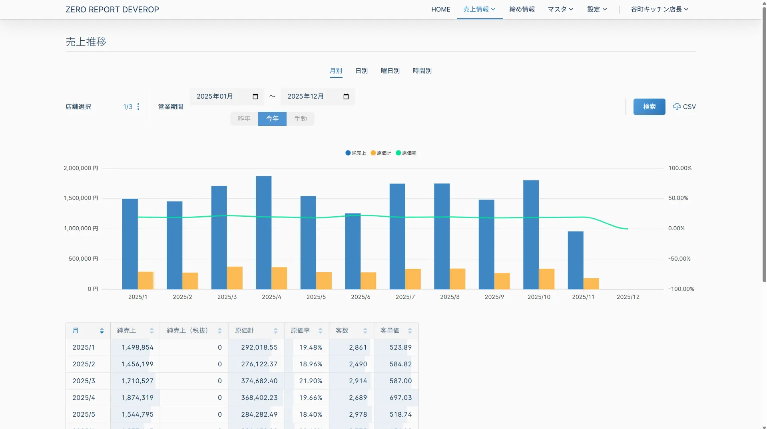
Task: Sort table by 純売上 column sort icon
Action: tap(151, 331)
